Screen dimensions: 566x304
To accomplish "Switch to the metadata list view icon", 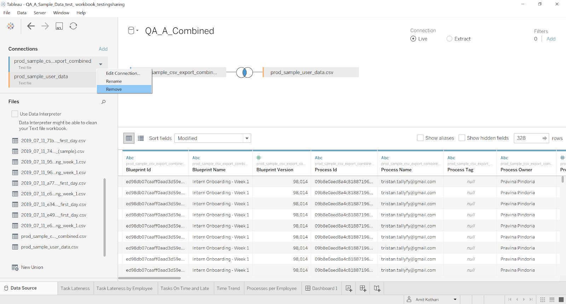I will coord(141,138).
